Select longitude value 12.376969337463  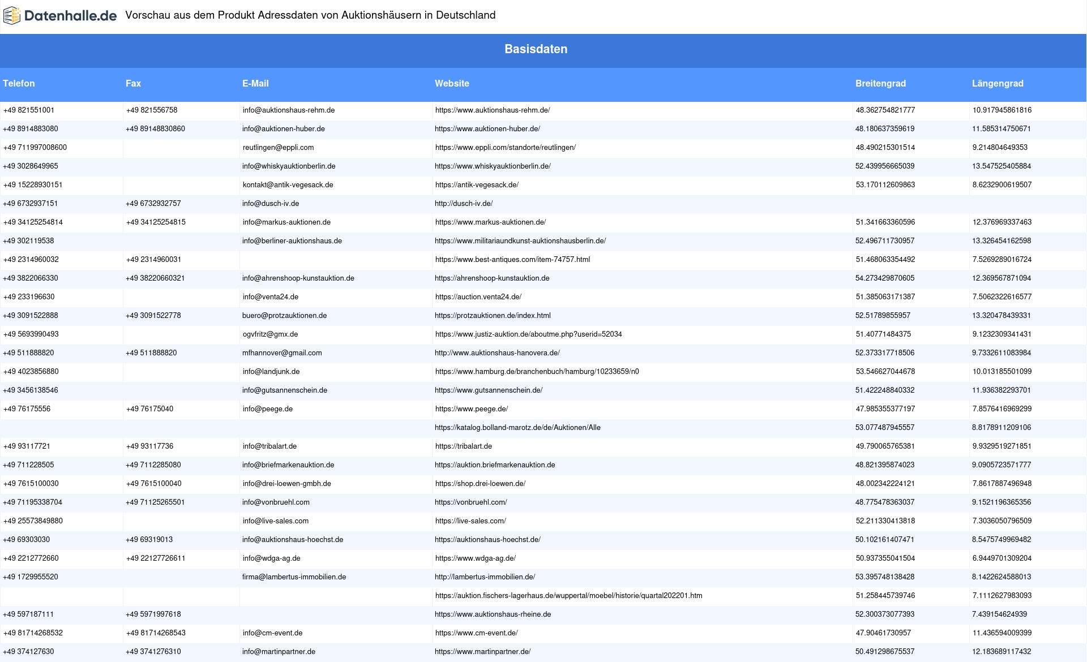click(1002, 222)
